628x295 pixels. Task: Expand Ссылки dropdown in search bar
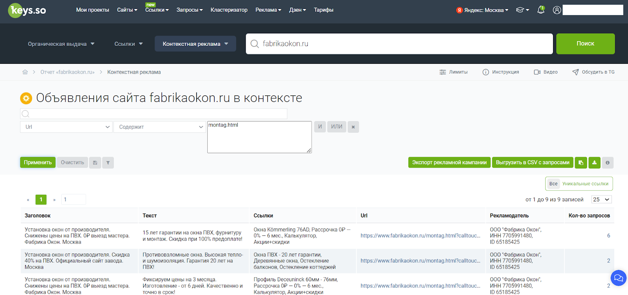point(129,44)
